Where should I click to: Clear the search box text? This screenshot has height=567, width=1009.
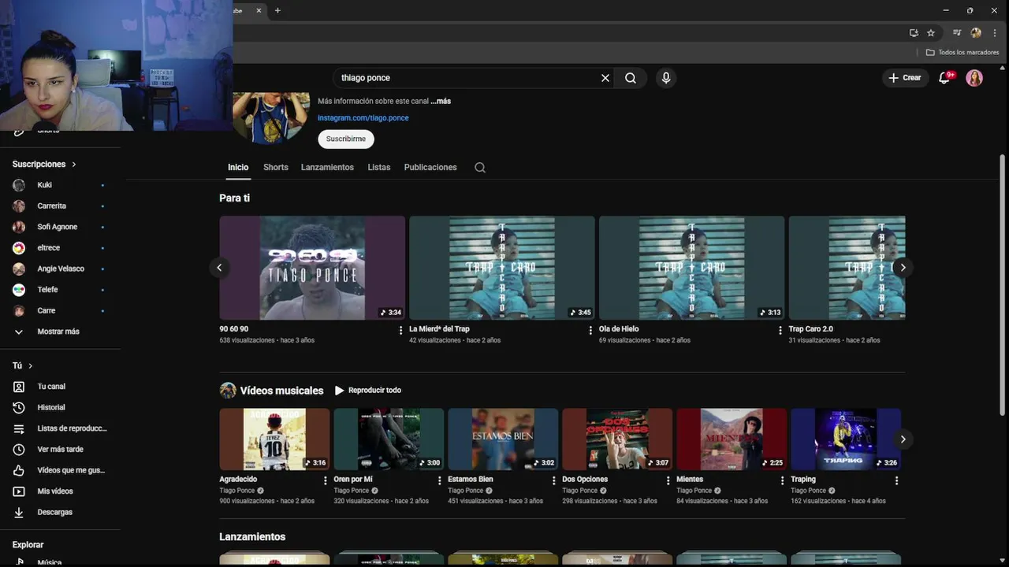(x=605, y=78)
